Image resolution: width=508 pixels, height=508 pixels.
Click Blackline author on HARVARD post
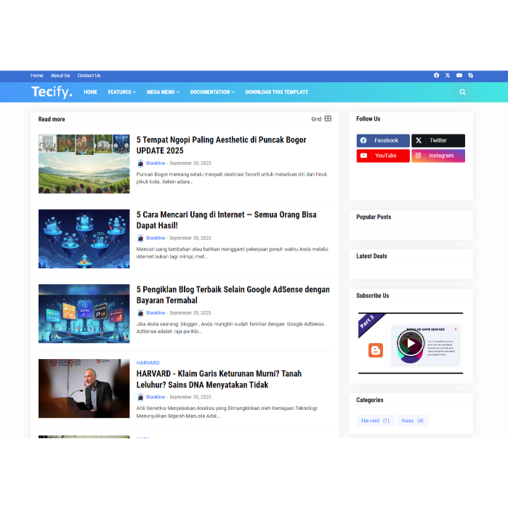(x=156, y=397)
